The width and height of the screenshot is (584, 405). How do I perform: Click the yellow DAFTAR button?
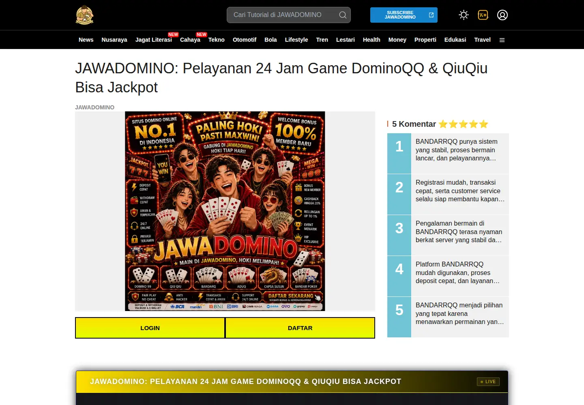coord(300,328)
